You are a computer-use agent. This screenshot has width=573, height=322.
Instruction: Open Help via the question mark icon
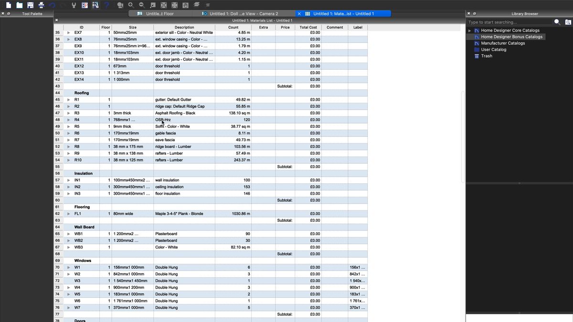tap(106, 4)
